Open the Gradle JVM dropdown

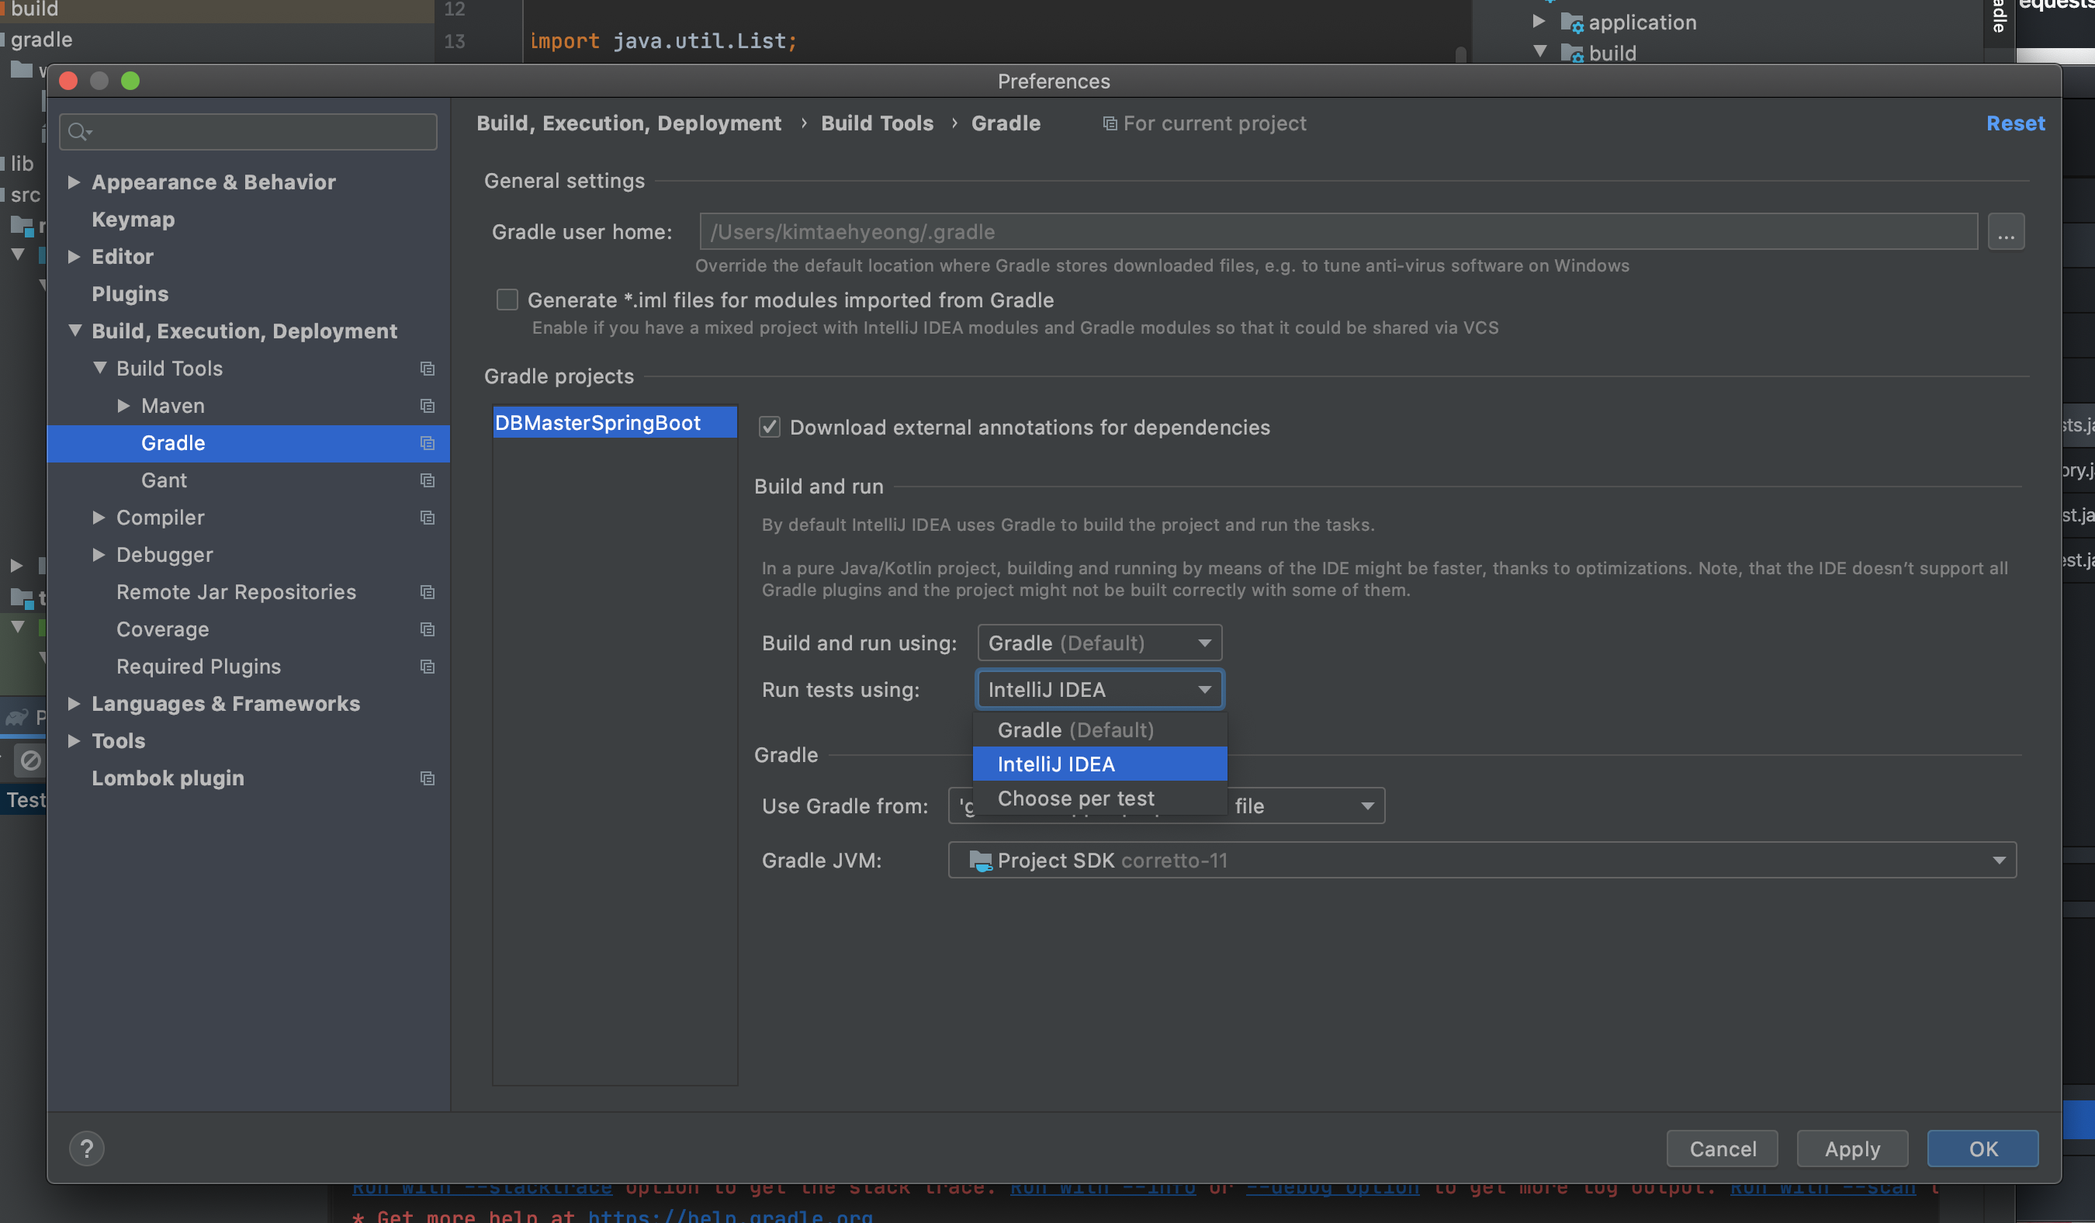pyautogui.click(x=1481, y=860)
